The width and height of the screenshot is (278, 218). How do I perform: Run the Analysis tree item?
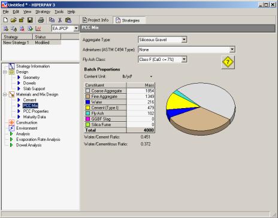coord(23,134)
